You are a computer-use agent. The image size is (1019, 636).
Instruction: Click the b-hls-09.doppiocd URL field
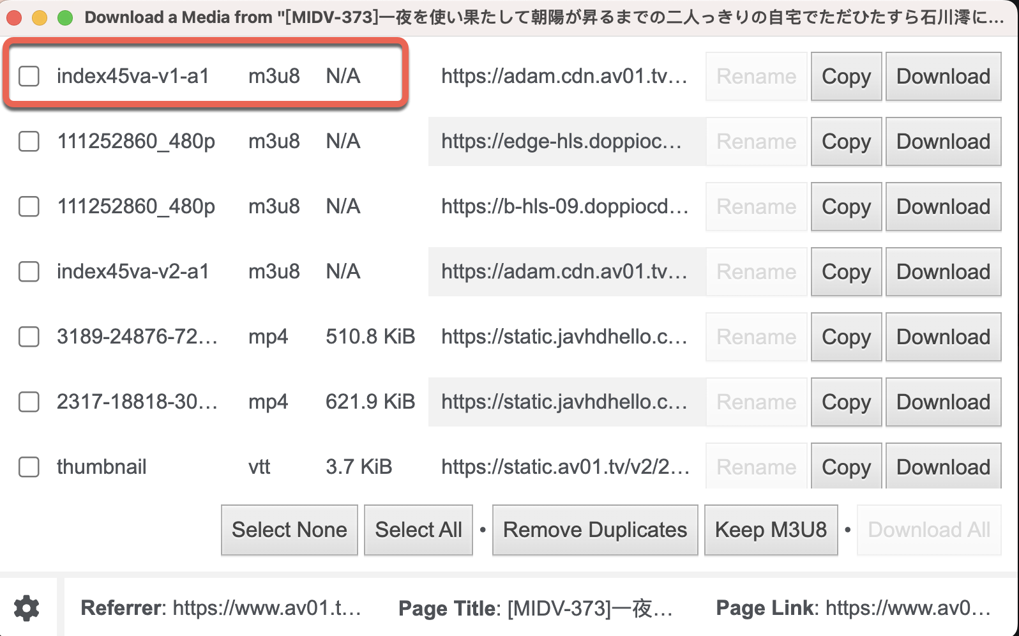tap(565, 206)
